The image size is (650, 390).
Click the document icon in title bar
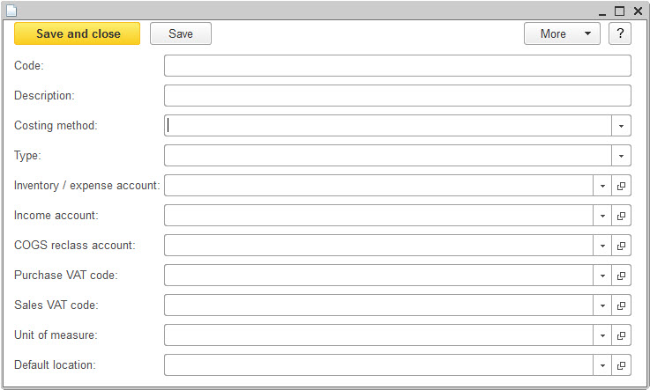(x=11, y=11)
